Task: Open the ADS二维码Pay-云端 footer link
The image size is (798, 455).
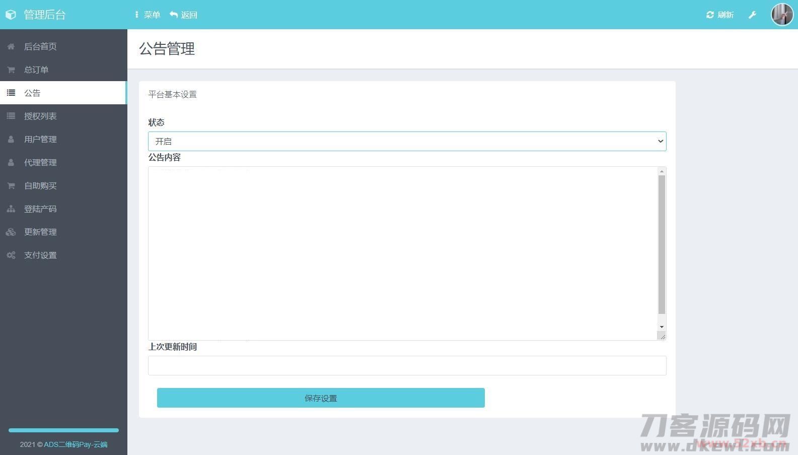Action: click(76, 444)
